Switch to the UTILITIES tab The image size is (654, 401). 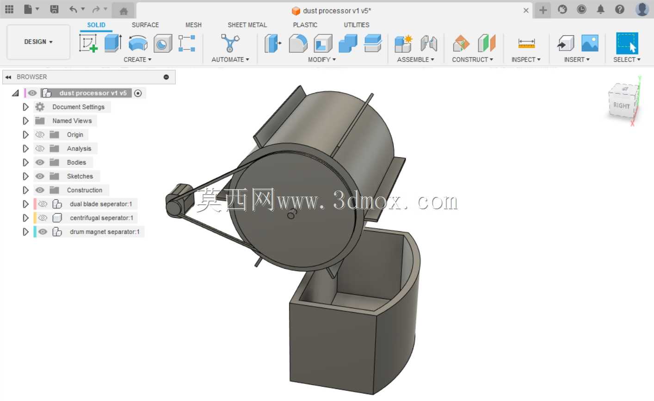pos(356,25)
